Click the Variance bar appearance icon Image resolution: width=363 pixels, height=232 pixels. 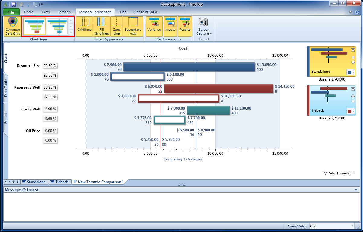154,26
